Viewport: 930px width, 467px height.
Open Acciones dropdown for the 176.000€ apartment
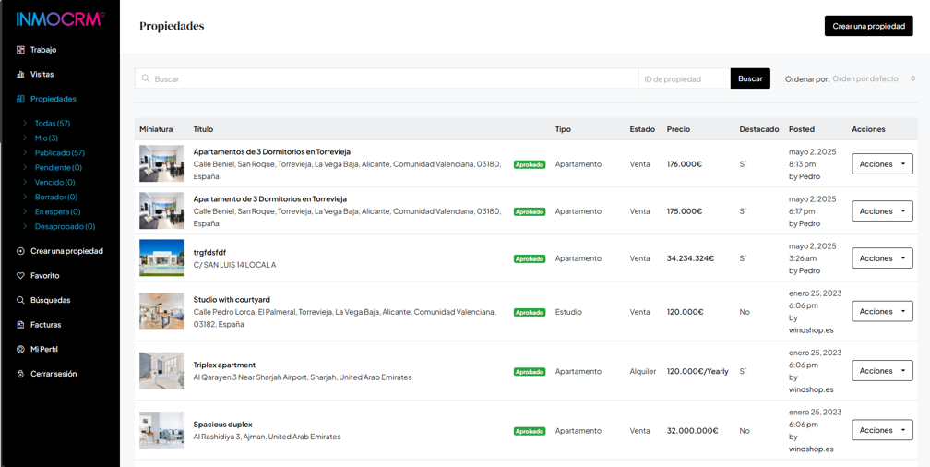pos(882,164)
